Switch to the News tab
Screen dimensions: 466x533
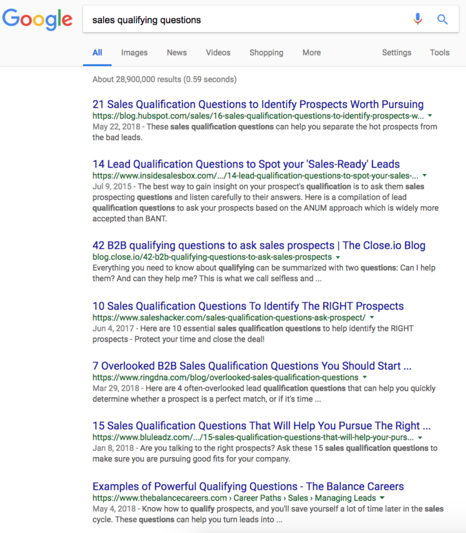(176, 53)
